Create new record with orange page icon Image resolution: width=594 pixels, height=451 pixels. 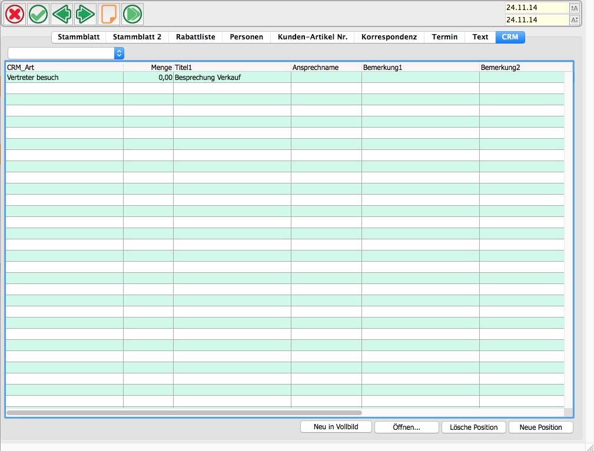pos(109,14)
